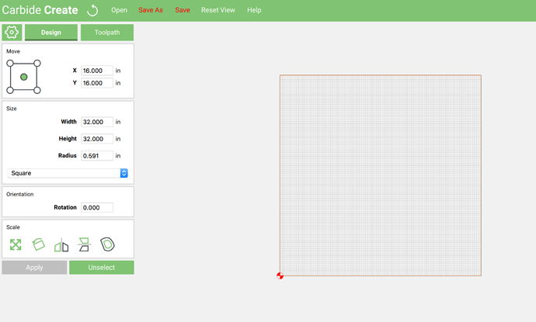Click the Radius input field

pyautogui.click(x=97, y=156)
